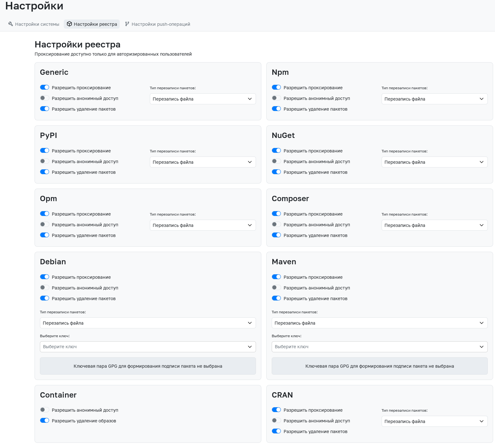
Task: Toggle proxying for Npm registry
Action: [x=276, y=87]
